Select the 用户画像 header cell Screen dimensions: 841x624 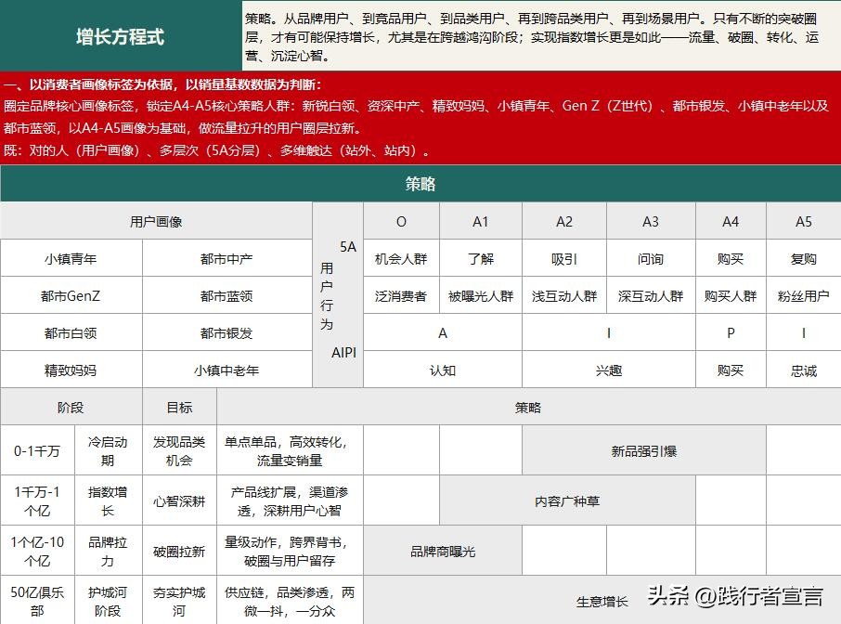156,221
